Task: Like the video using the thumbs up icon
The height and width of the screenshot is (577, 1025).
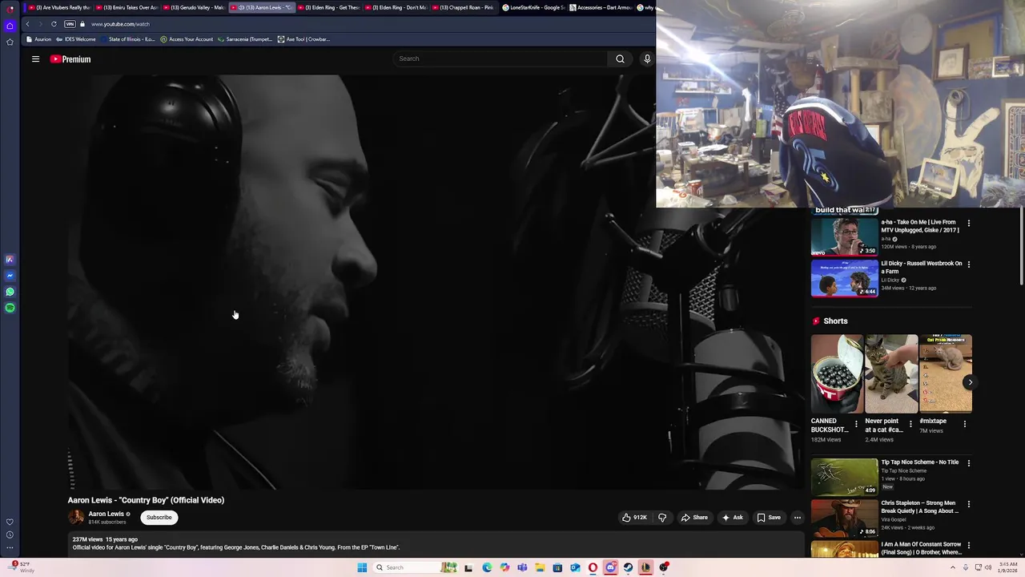Action: 634,518
